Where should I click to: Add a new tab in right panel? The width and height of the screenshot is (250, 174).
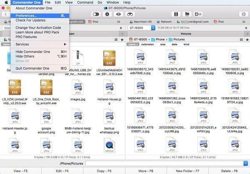coord(247,34)
